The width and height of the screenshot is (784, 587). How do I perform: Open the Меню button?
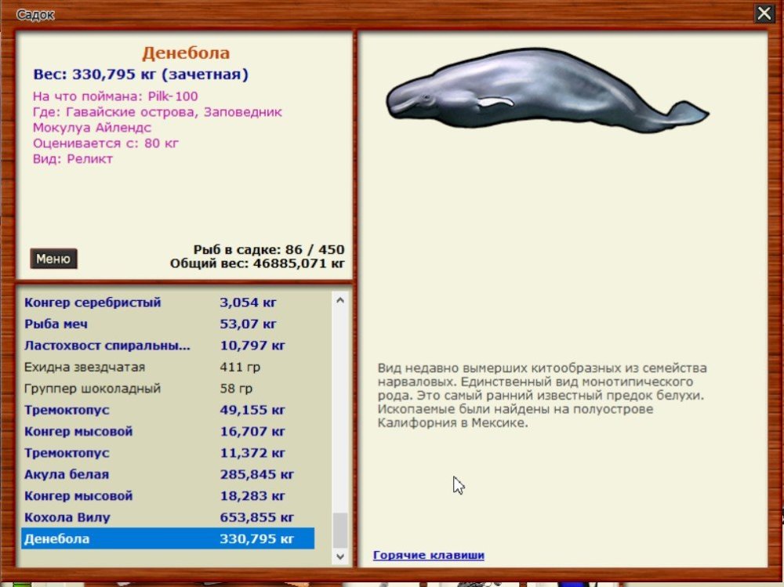coord(53,259)
